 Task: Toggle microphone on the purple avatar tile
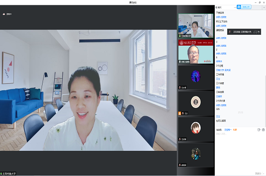[180, 88]
